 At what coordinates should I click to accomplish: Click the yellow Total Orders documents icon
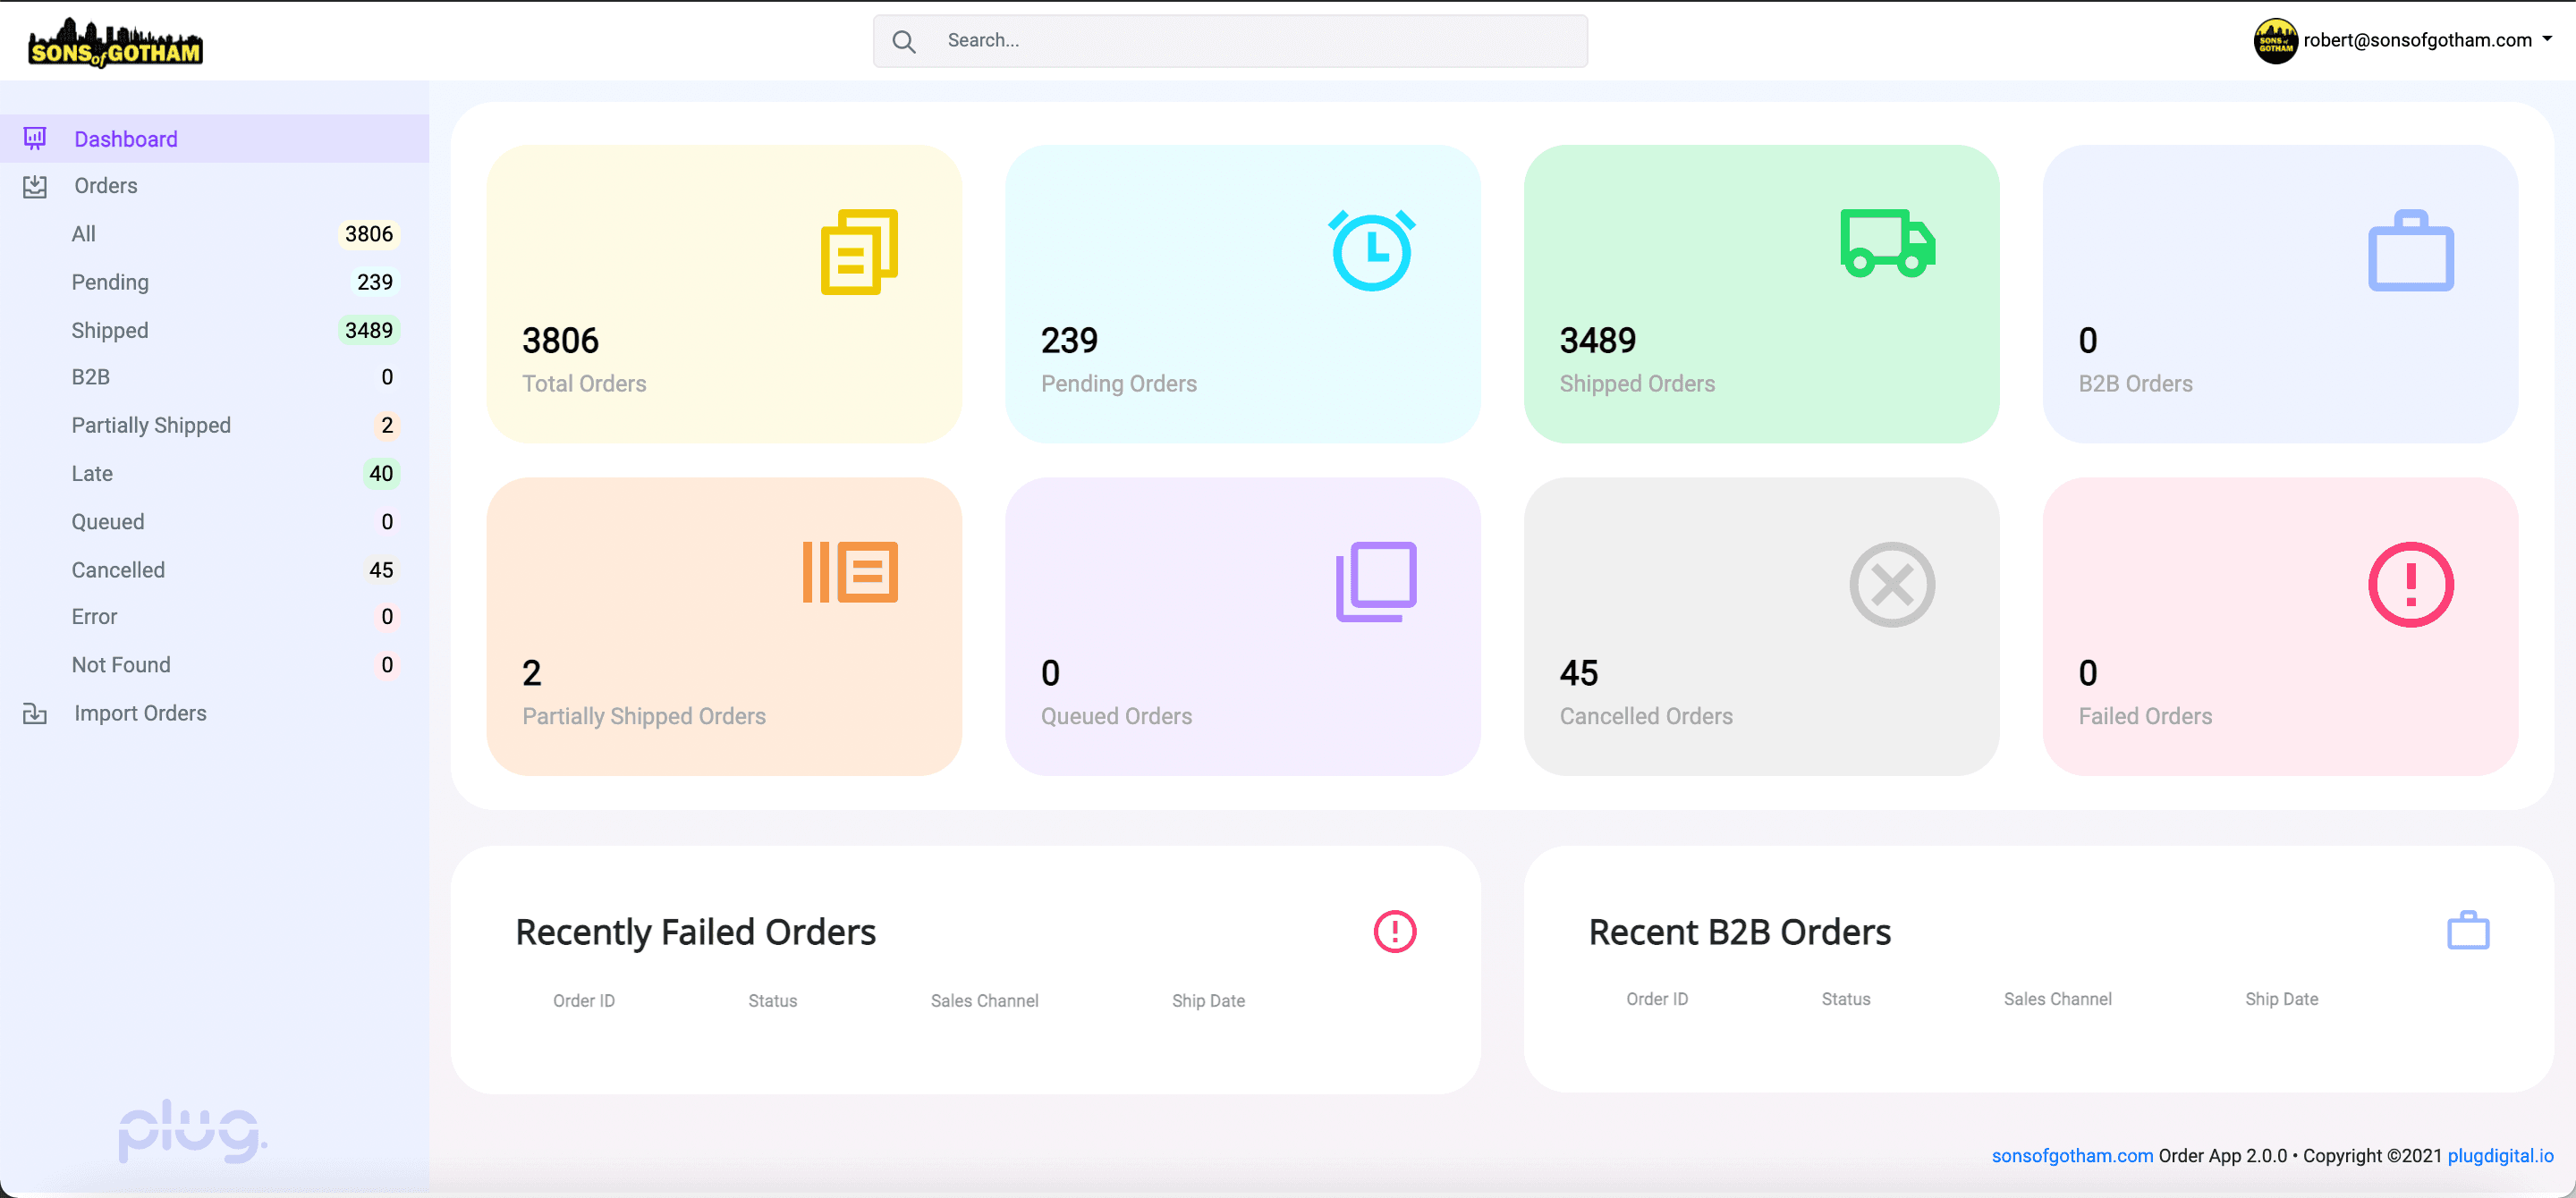(x=859, y=252)
